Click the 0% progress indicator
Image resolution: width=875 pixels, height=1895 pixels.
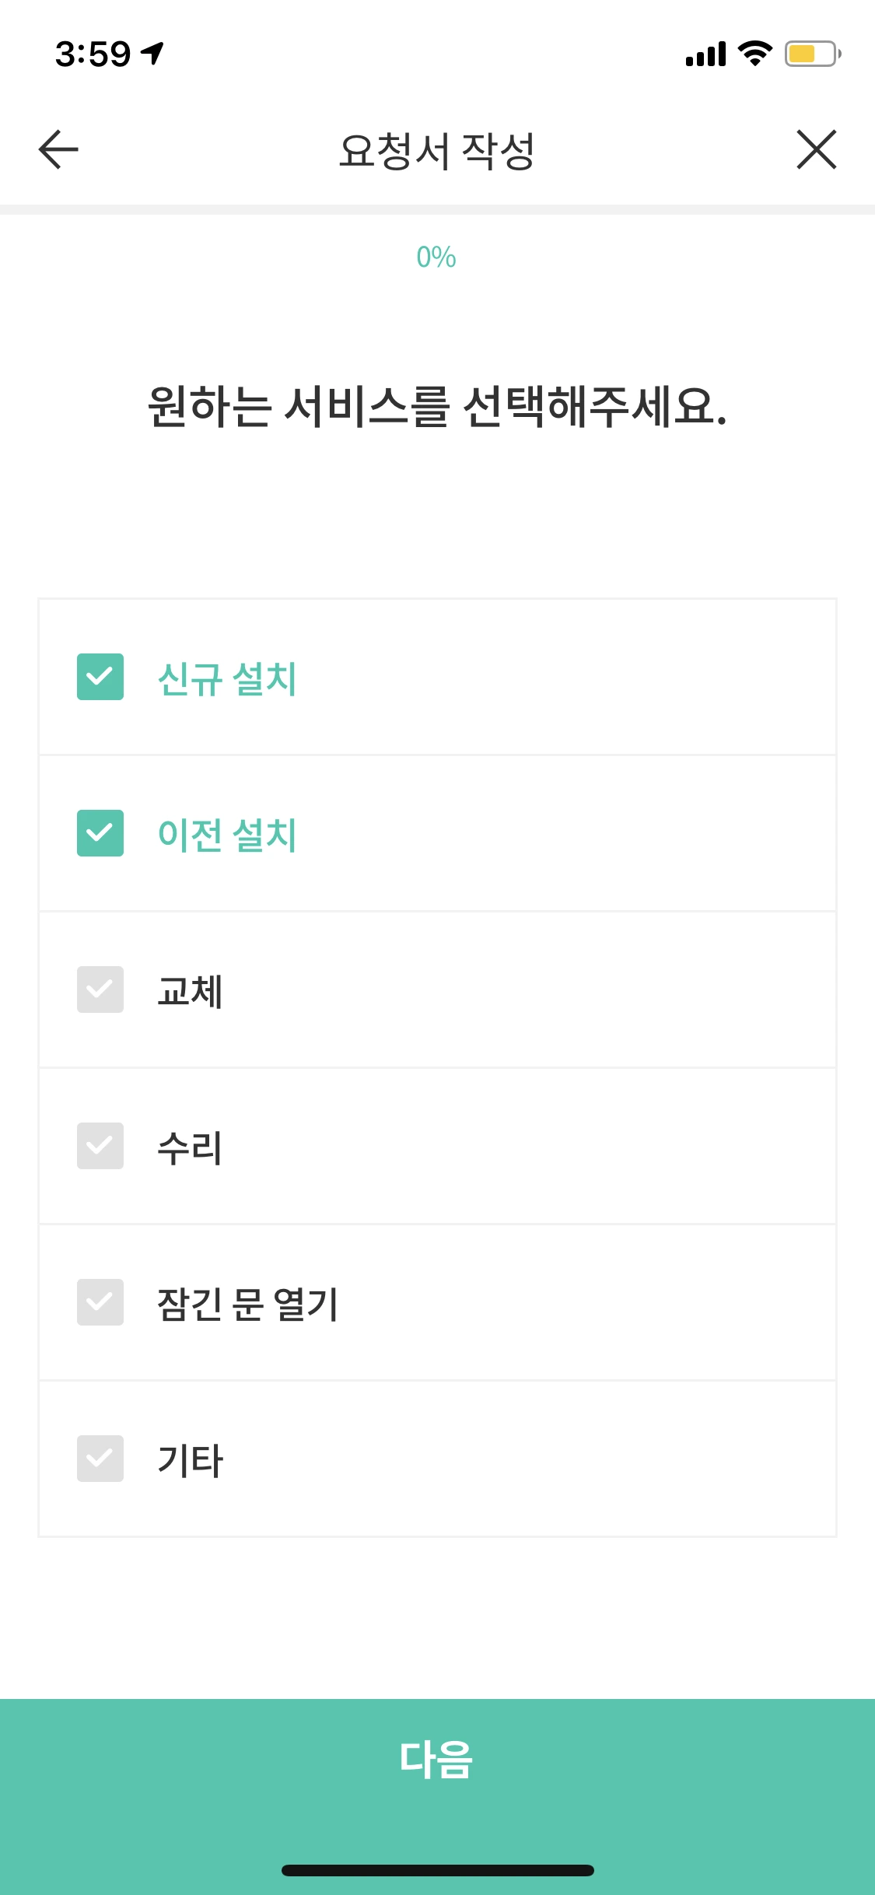pos(437,257)
